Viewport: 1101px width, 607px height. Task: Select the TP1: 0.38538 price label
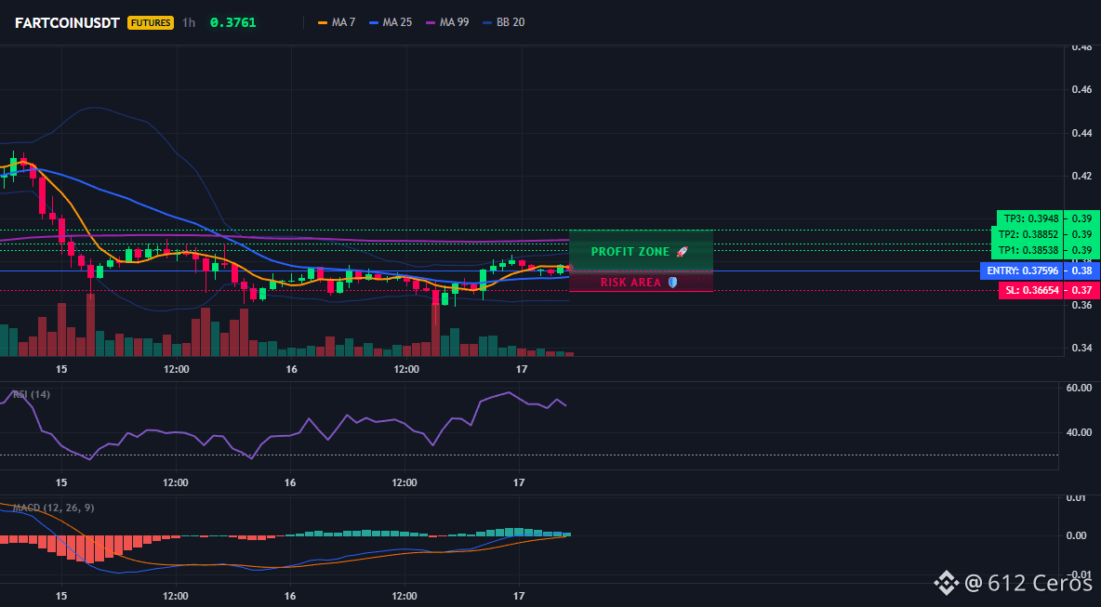(1027, 251)
